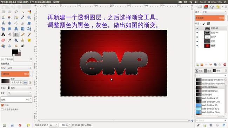228x128 pixels.
Task: Click the tool options 不透明度 opacity slider
Action: (15, 74)
